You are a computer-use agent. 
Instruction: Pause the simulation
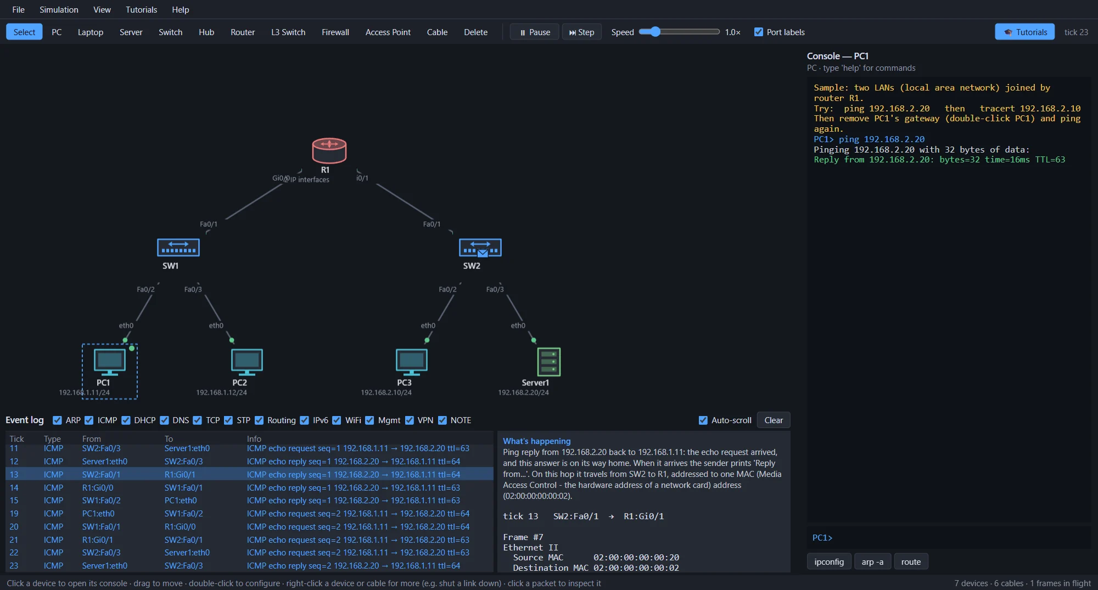pos(535,32)
